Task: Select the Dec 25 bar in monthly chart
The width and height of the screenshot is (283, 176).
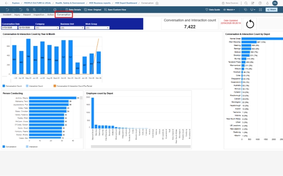Action: click(x=77, y=68)
